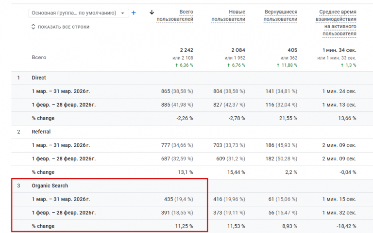Select the Direct channel row
Viewport: 373px width, 233px height.
(x=39, y=78)
